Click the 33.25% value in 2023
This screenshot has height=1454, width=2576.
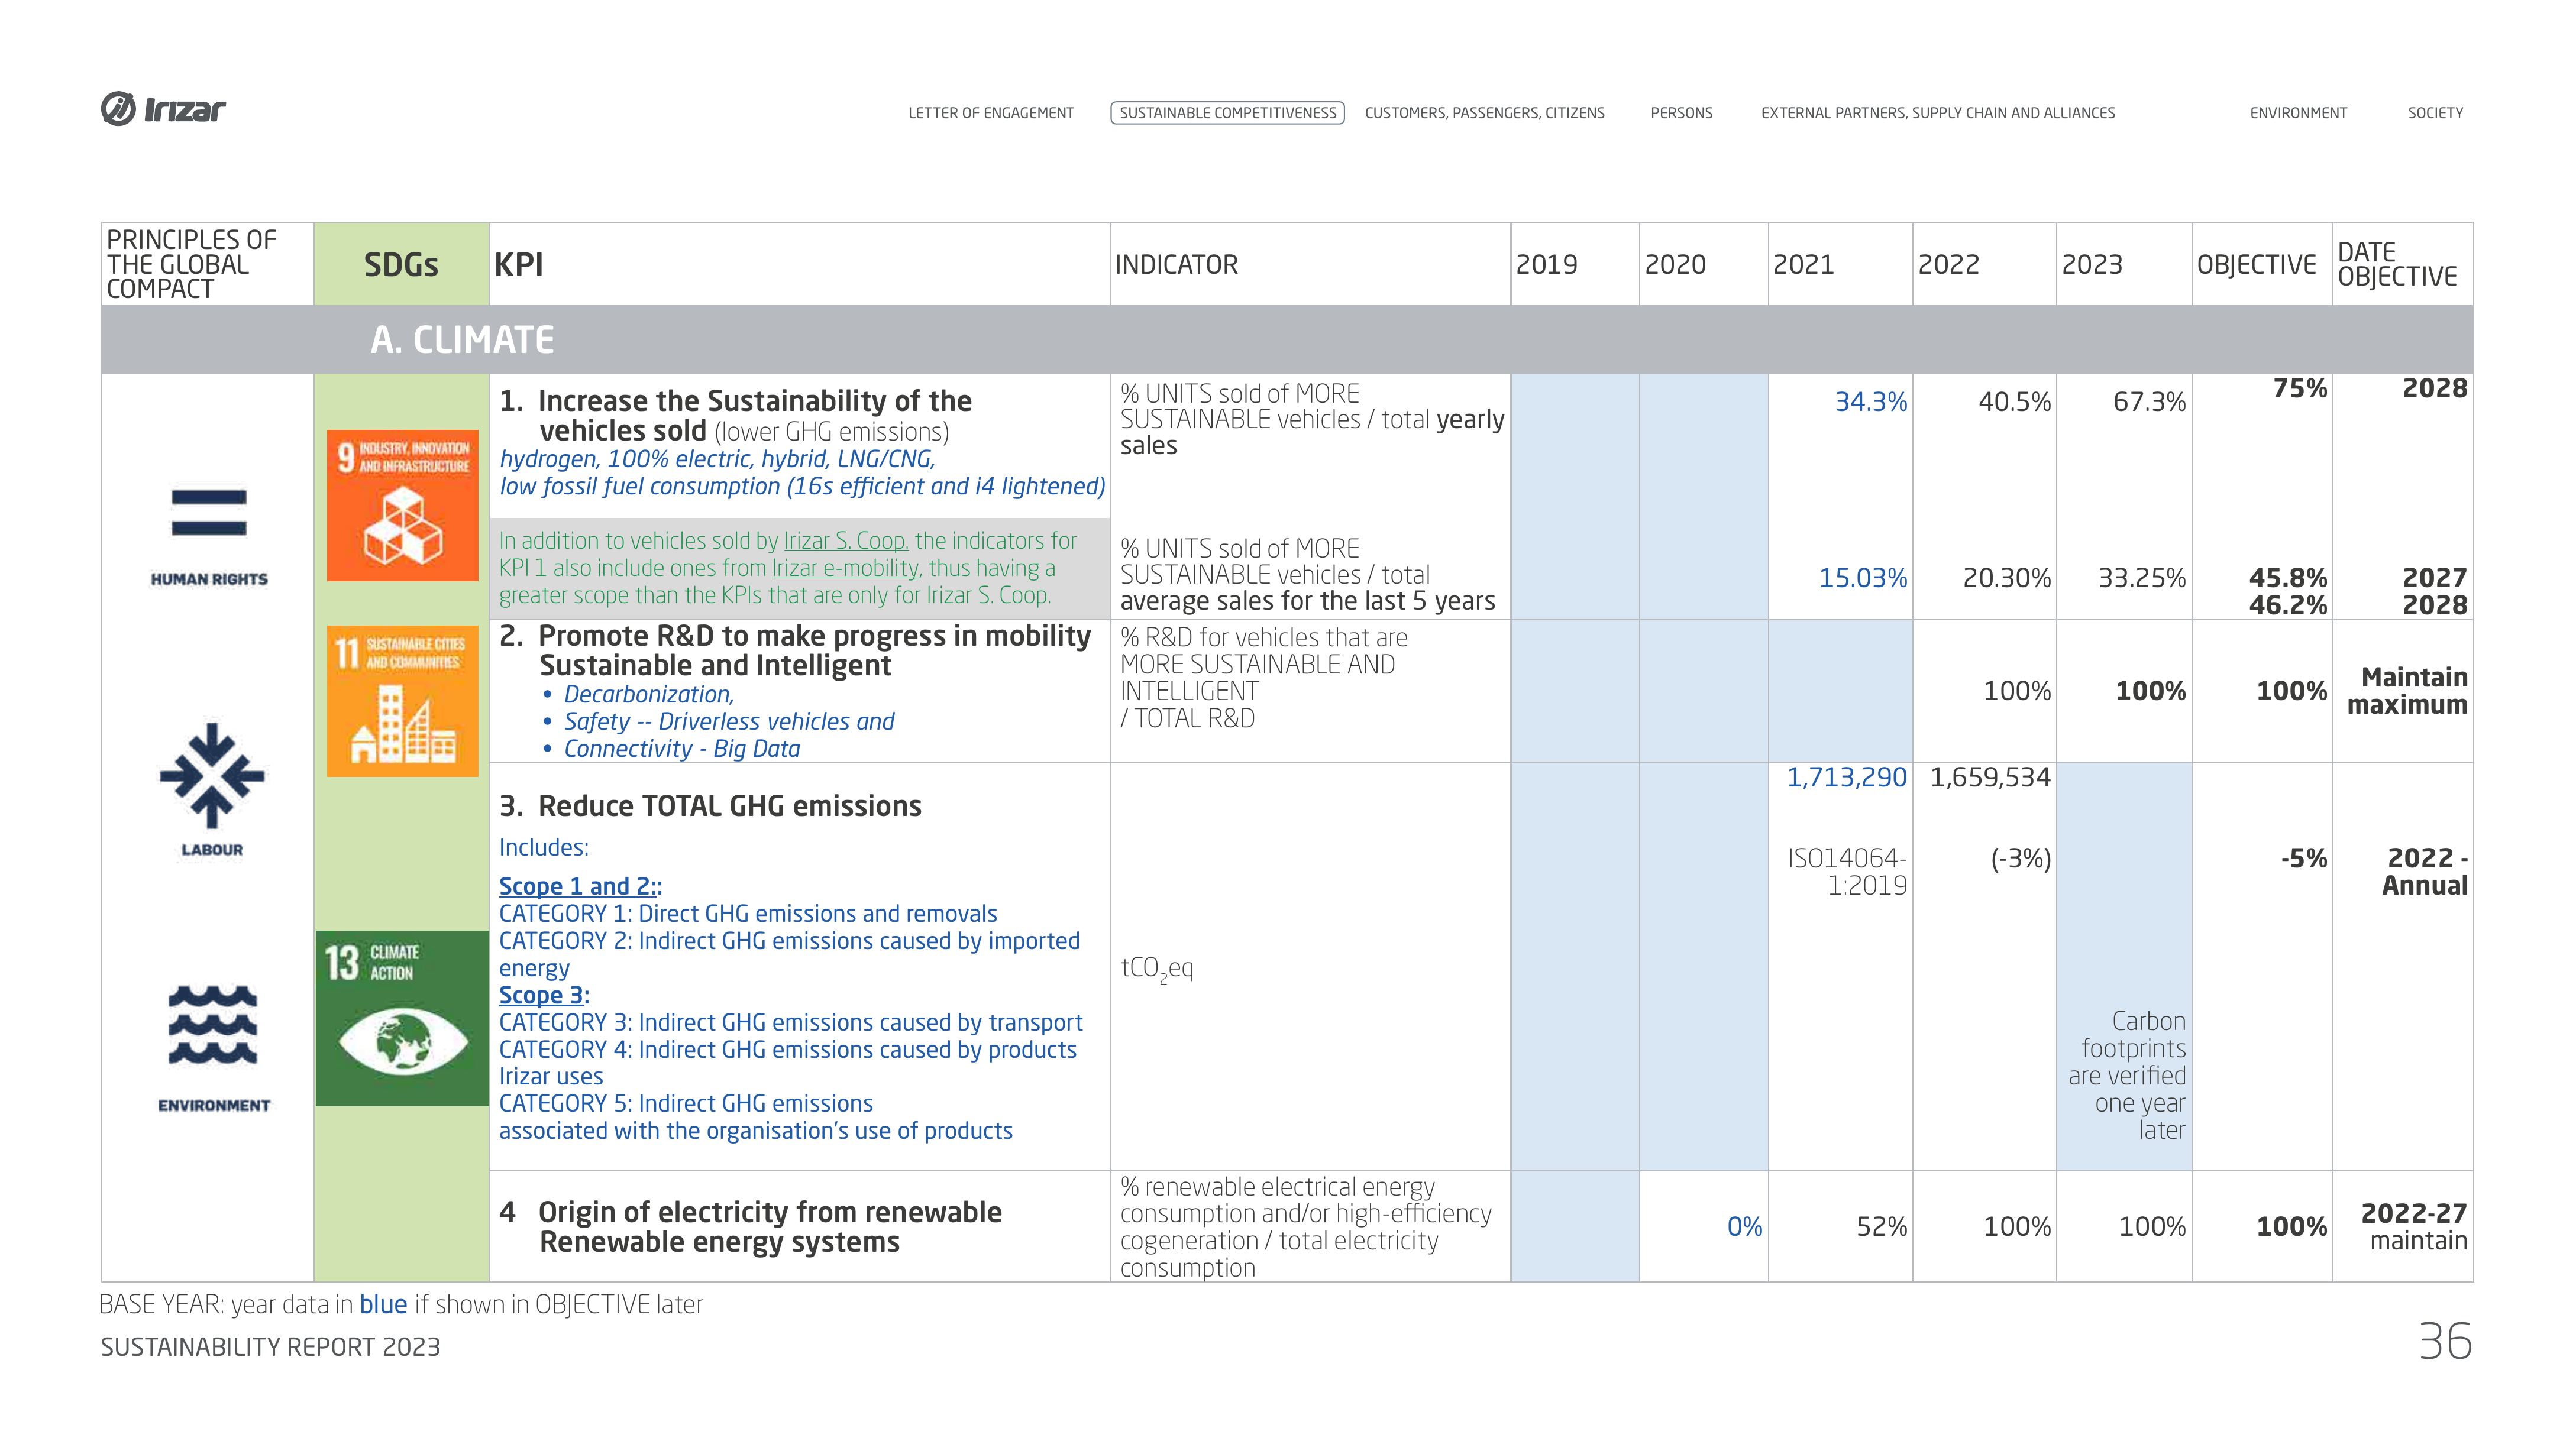[x=2141, y=578]
